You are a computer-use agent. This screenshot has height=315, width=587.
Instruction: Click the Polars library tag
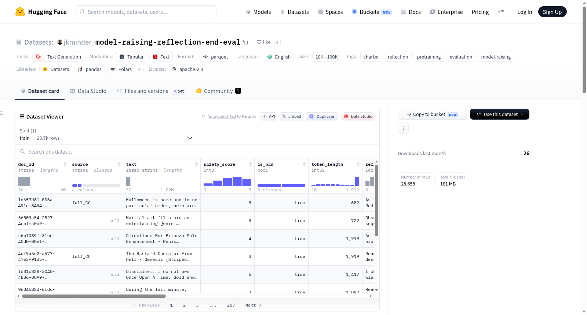point(121,69)
